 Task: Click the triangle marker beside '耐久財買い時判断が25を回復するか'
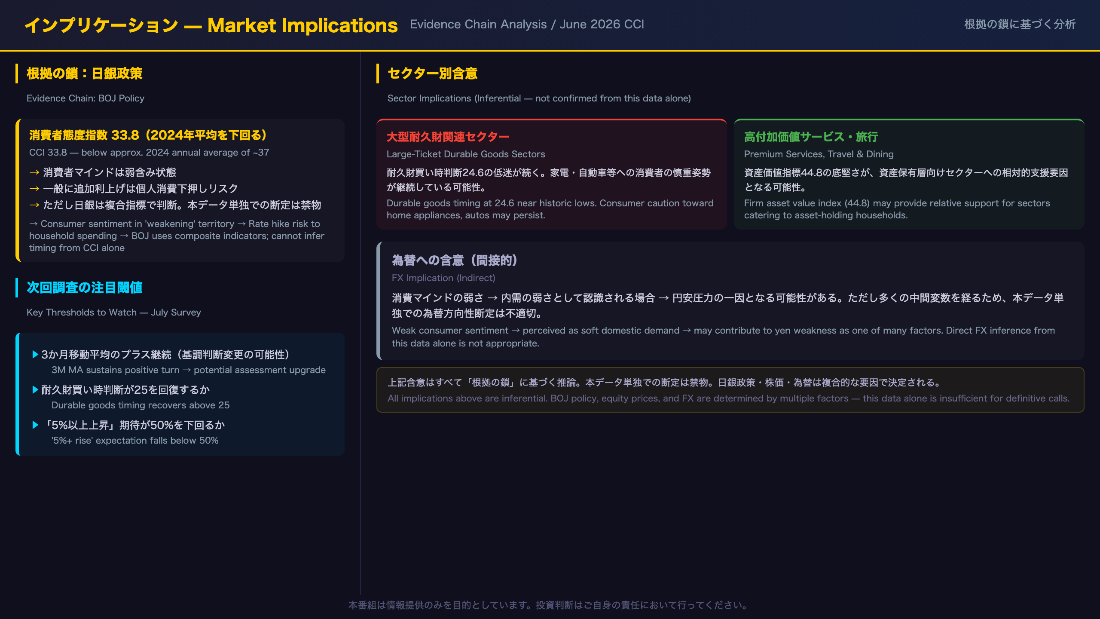click(x=36, y=390)
